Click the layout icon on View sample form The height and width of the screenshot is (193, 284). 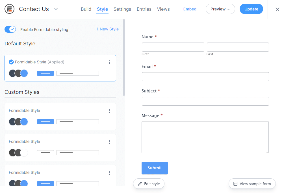pos(235,184)
